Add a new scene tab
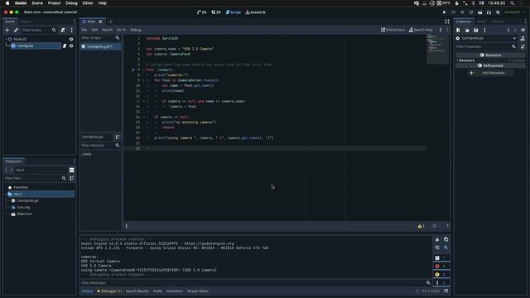This screenshot has height=298, width=530. pyautogui.click(x=110, y=22)
